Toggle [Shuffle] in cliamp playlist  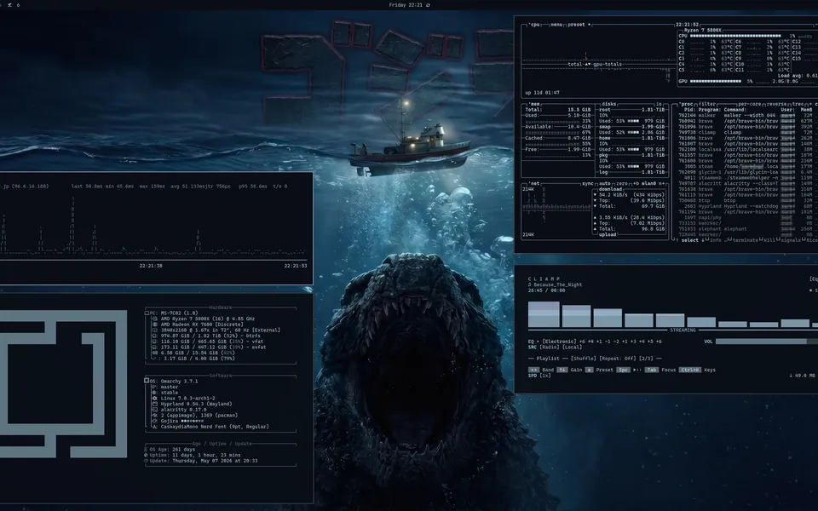585,359
